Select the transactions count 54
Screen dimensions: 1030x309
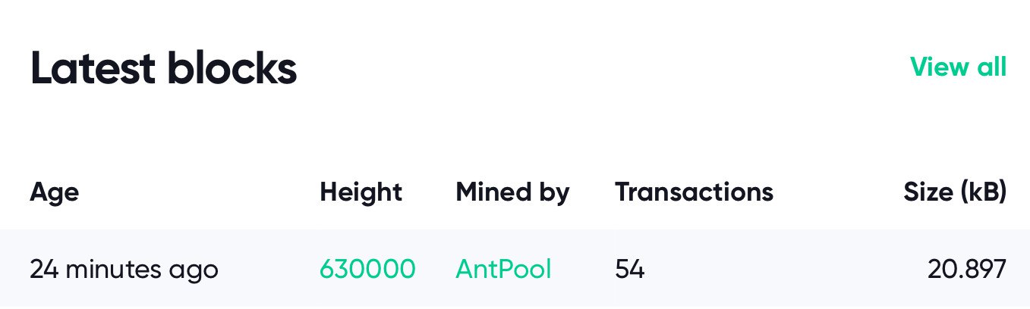(x=629, y=269)
